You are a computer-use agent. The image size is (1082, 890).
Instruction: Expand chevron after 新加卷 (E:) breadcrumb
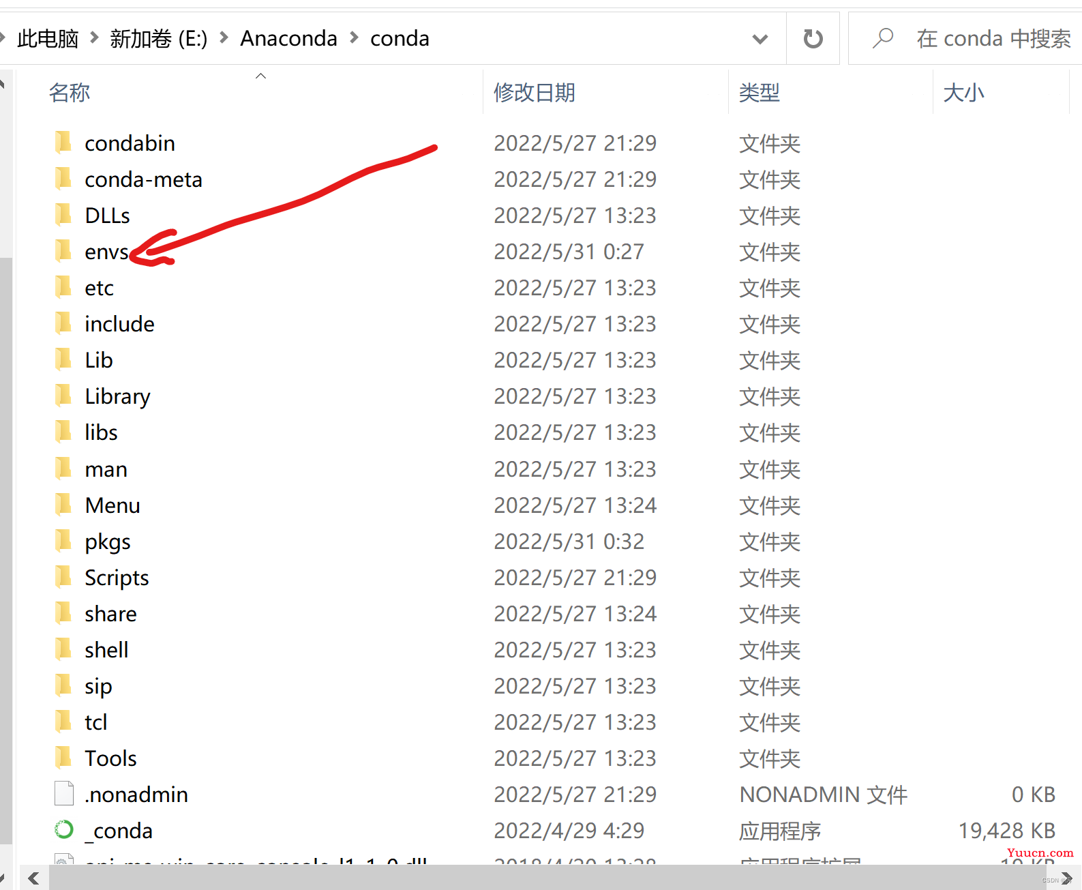(224, 38)
